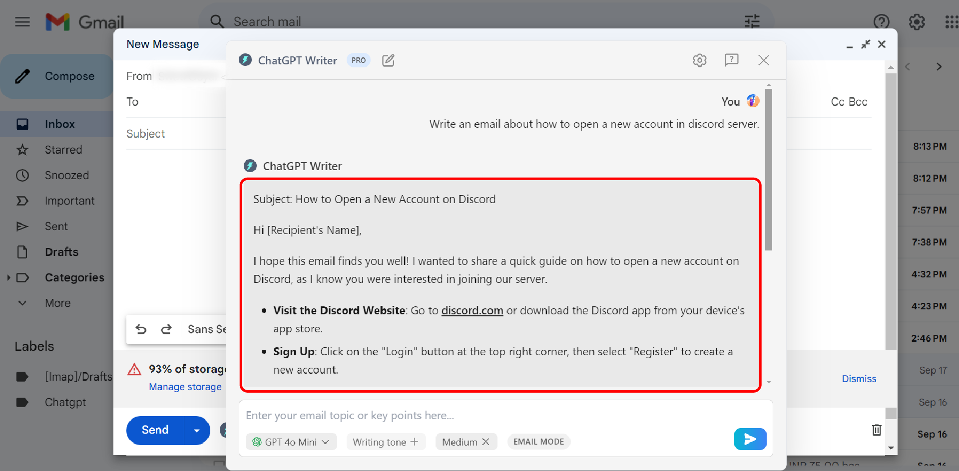The width and height of the screenshot is (959, 471).
Task: Click the search magnifier icon
Action: tap(217, 21)
